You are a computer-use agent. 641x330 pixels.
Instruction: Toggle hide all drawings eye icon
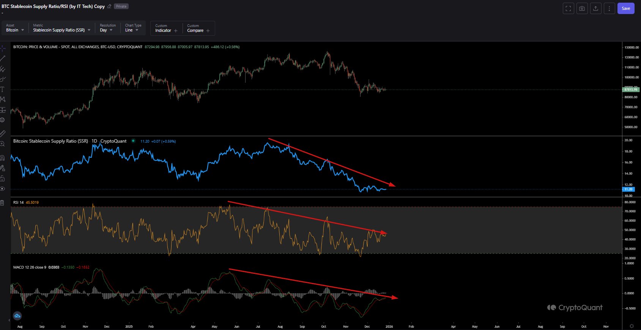[x=3, y=189]
